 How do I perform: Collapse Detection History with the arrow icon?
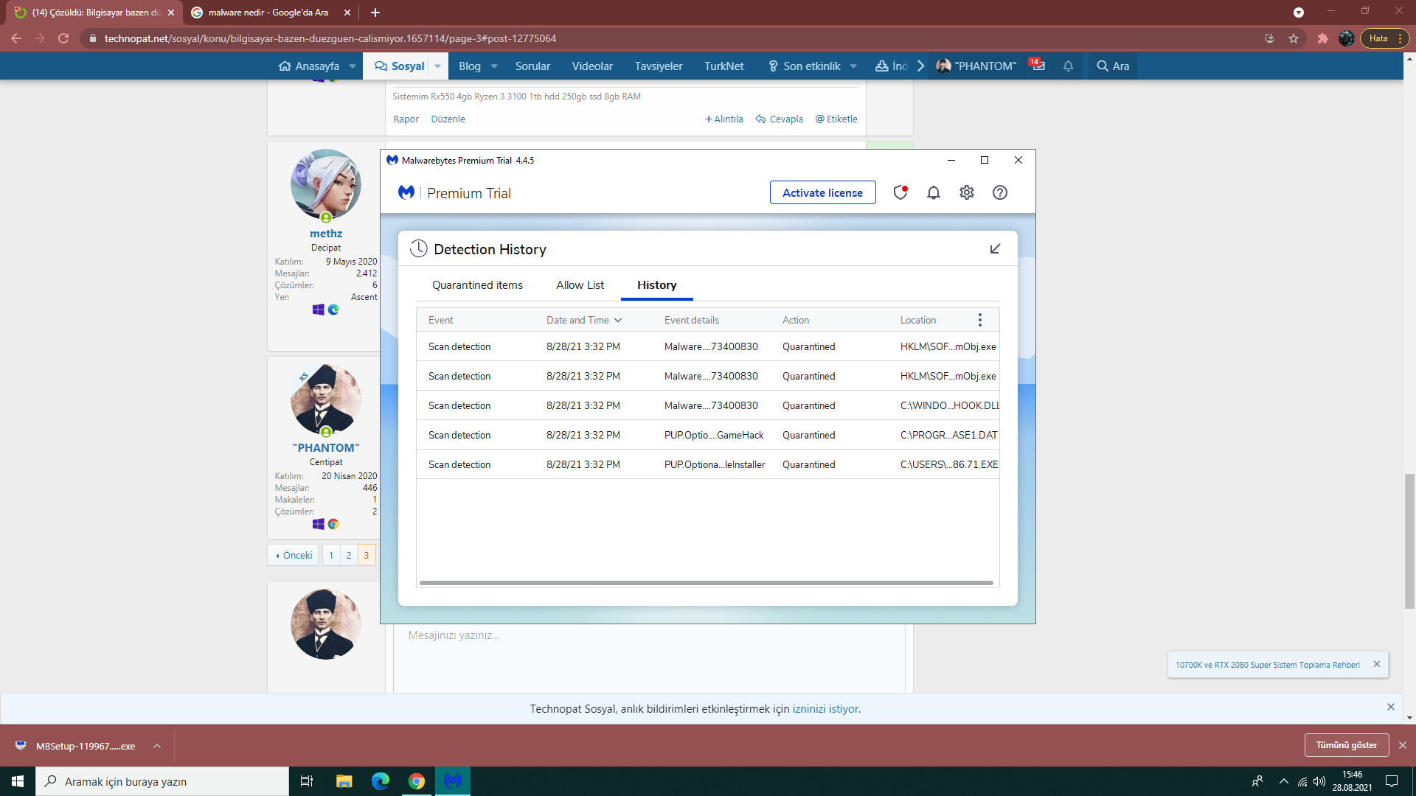coord(995,249)
